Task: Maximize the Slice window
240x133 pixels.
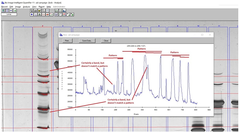Action: tap(202, 35)
